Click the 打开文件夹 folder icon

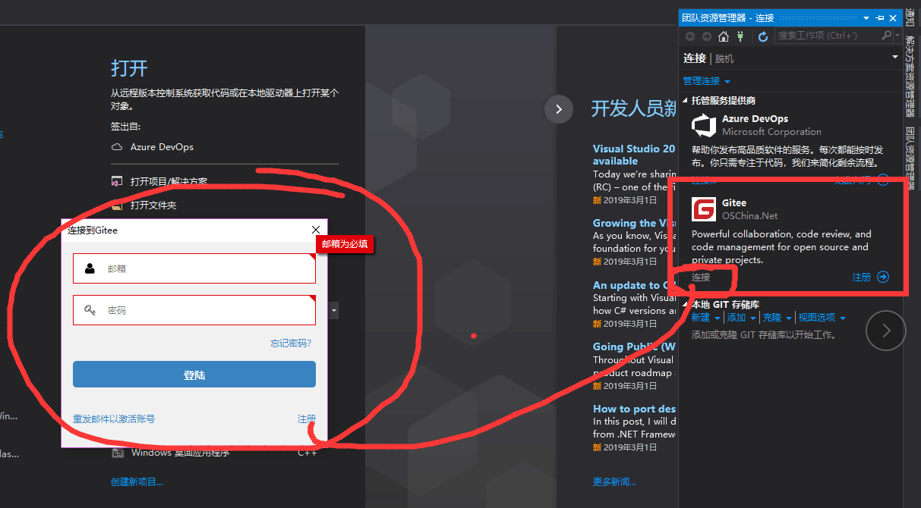click(117, 205)
